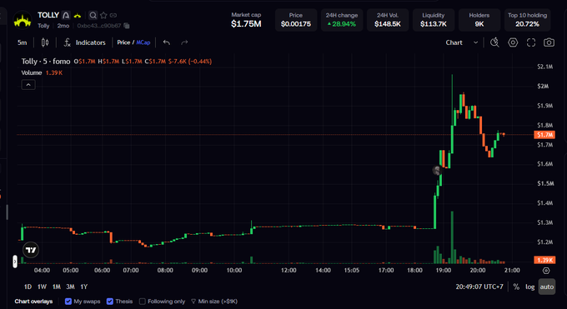Copy contract address 0xbc43...c90b67
This screenshot has height=309, width=567.
pyautogui.click(x=126, y=26)
